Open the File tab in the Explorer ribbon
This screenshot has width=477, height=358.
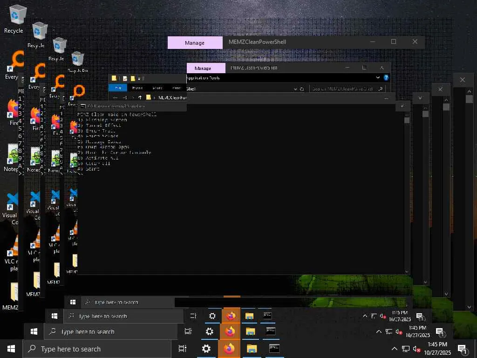click(118, 88)
